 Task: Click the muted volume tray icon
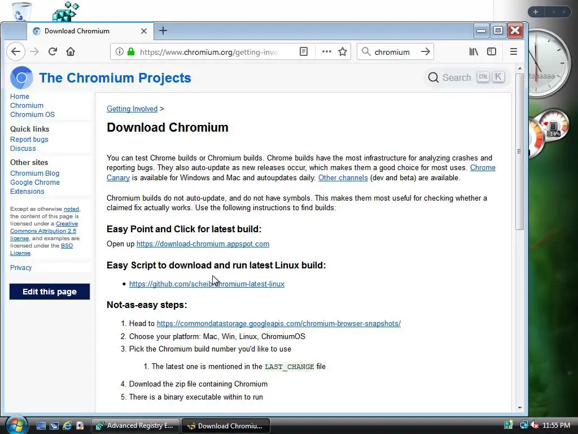[x=535, y=425]
